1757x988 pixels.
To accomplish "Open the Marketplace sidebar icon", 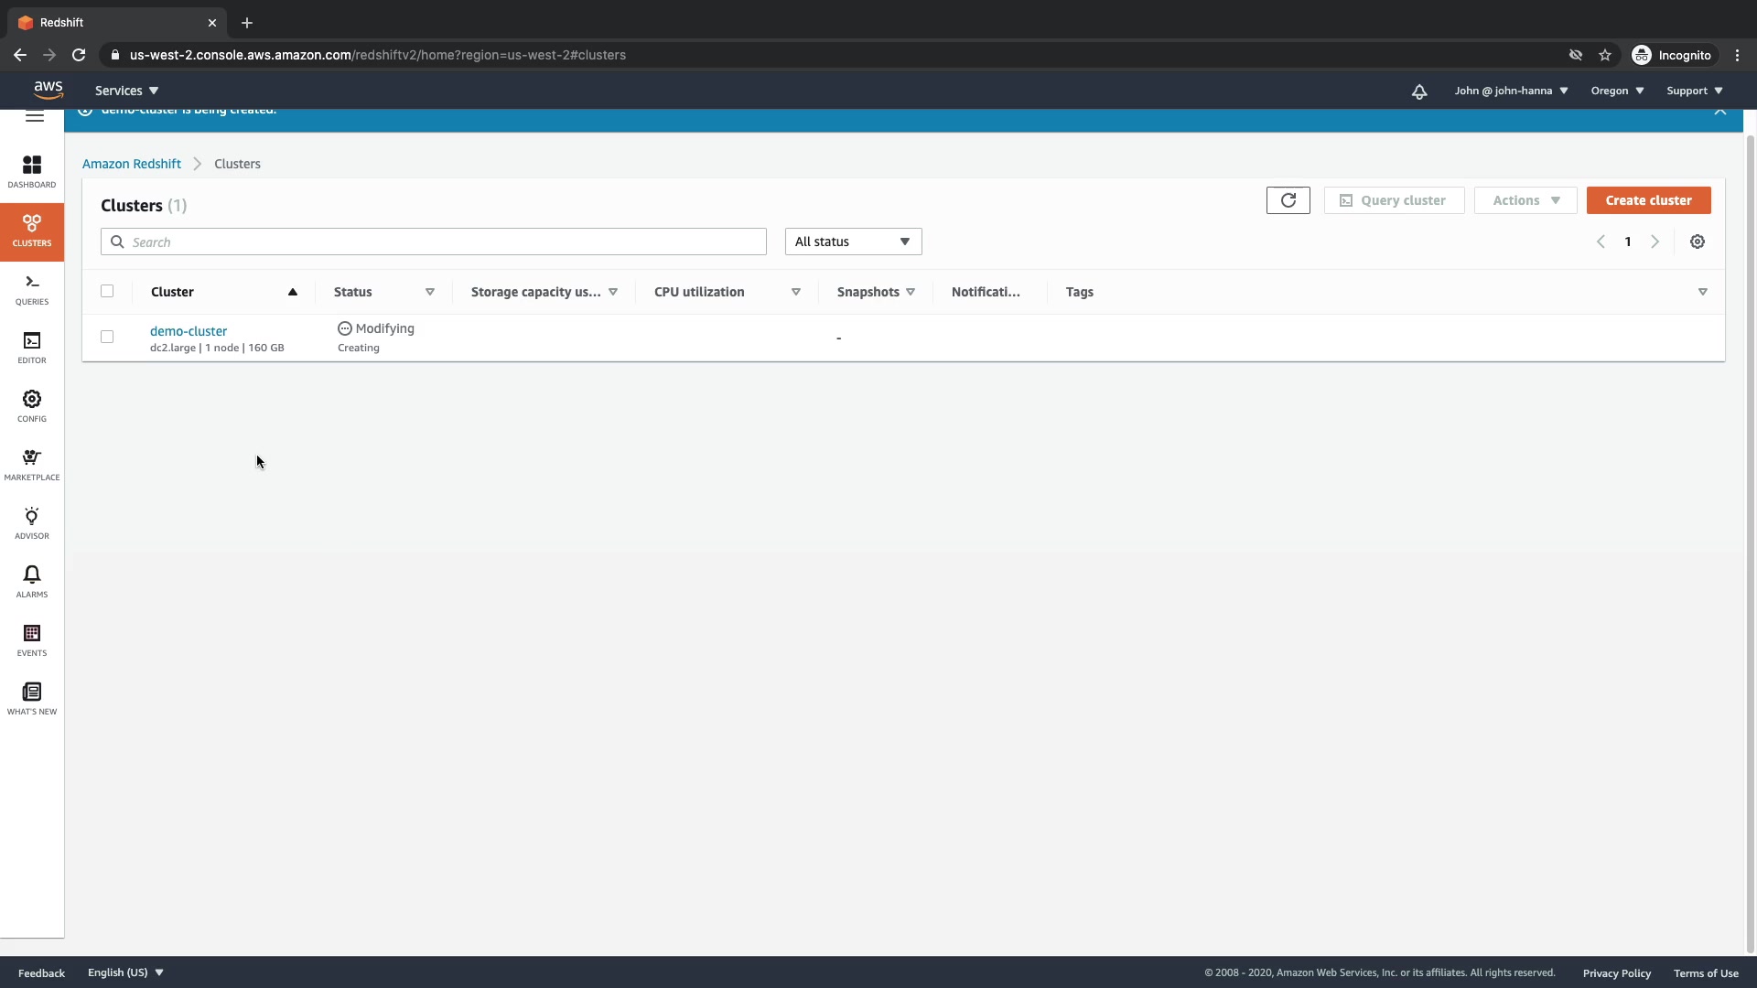I will click(x=32, y=464).
